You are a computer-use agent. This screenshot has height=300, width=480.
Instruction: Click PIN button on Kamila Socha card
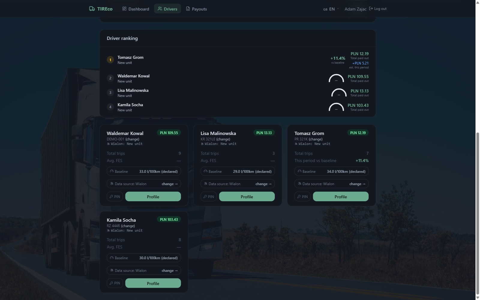click(115, 283)
